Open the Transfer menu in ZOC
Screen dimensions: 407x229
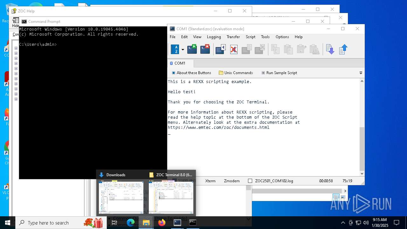click(x=233, y=37)
